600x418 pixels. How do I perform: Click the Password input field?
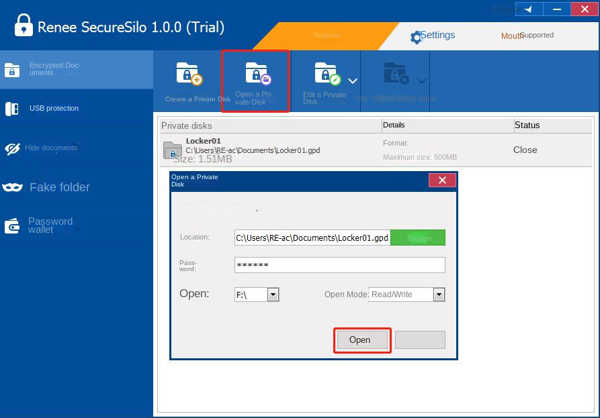339,265
